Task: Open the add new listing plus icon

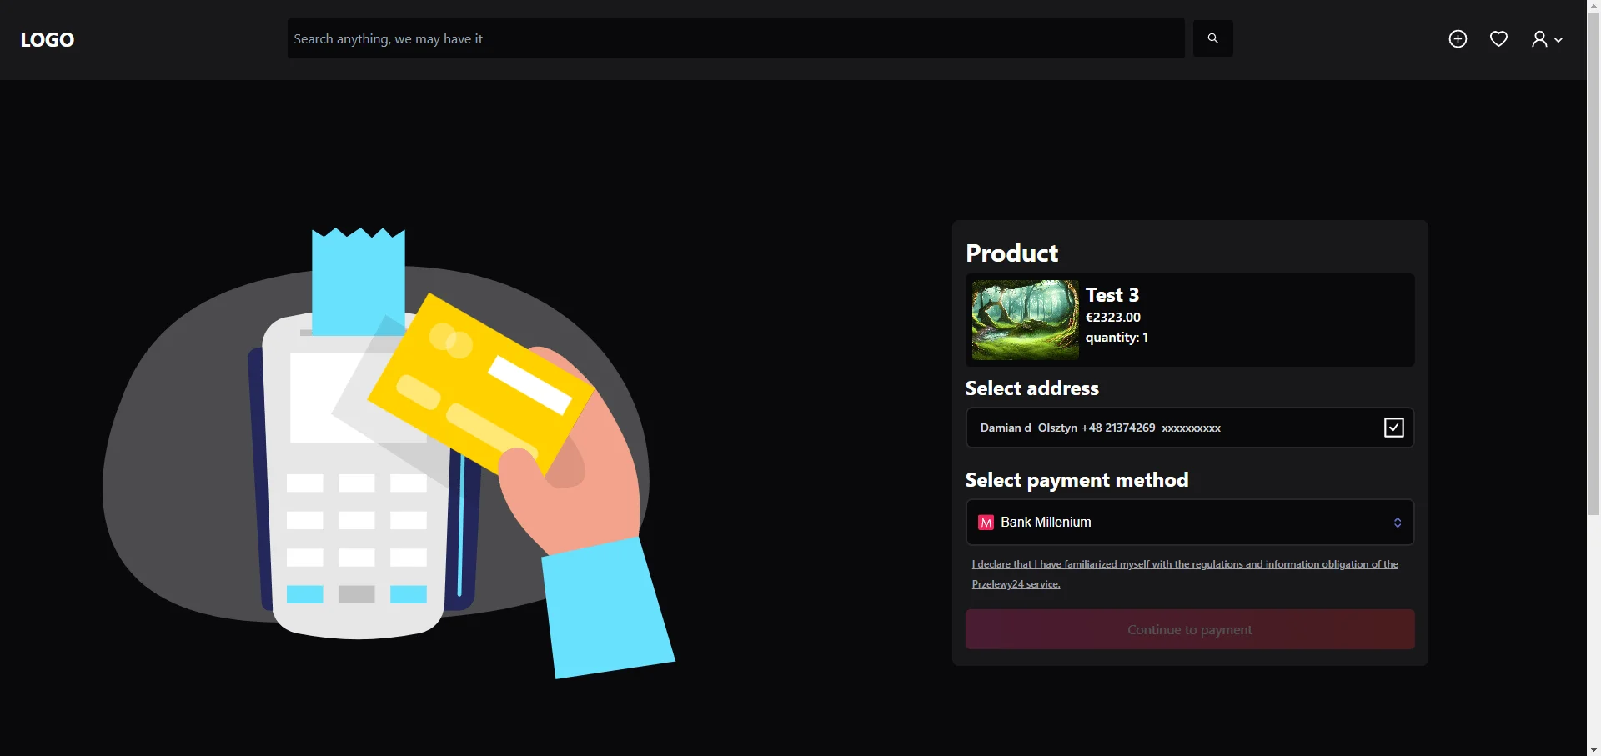Action: 1458,39
